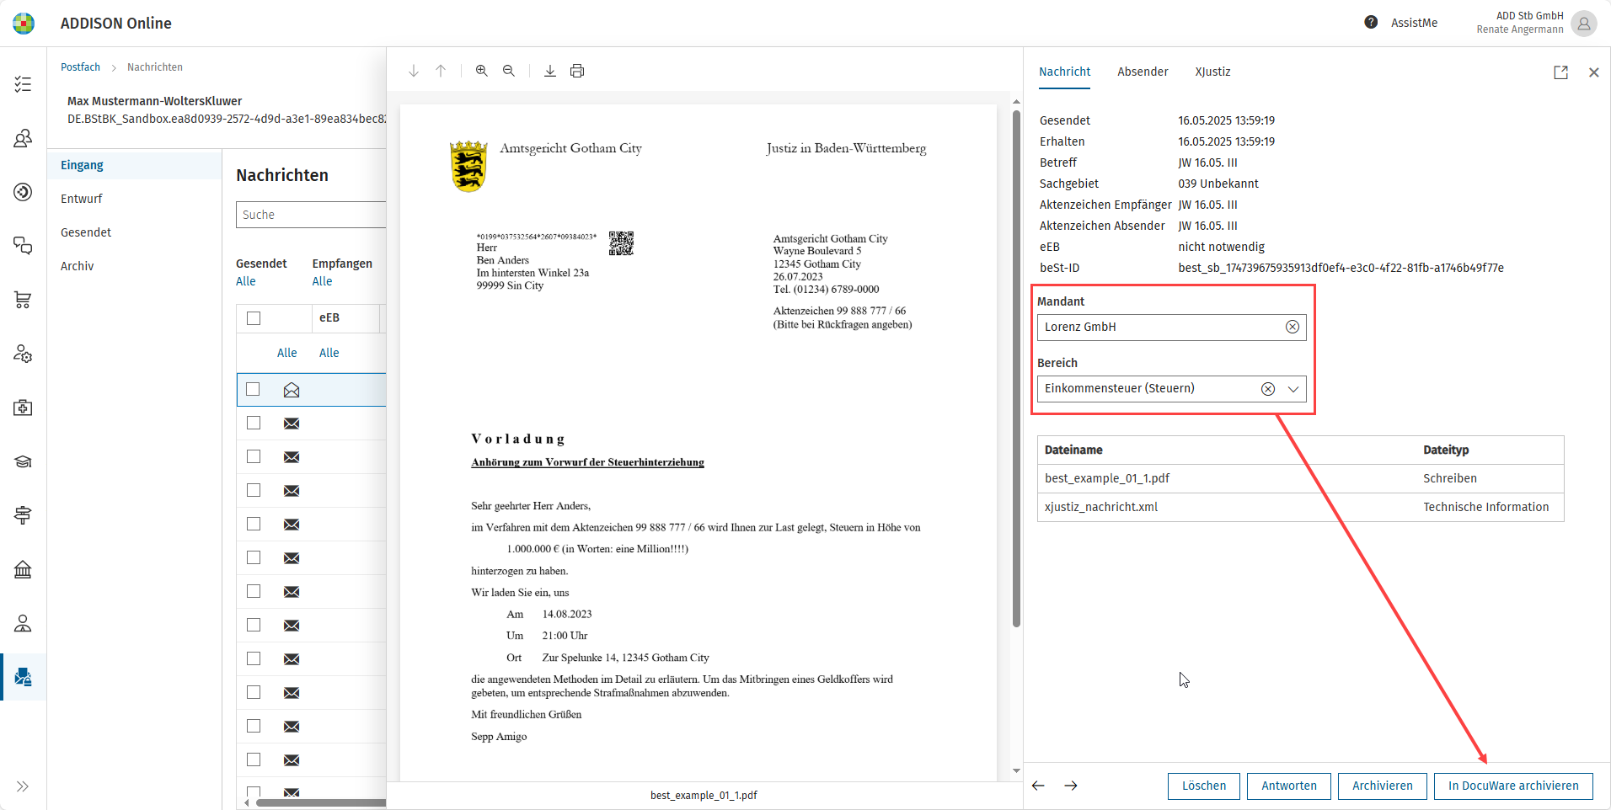The width and height of the screenshot is (1611, 810).
Task: Print the PDF document
Action: pos(577,71)
